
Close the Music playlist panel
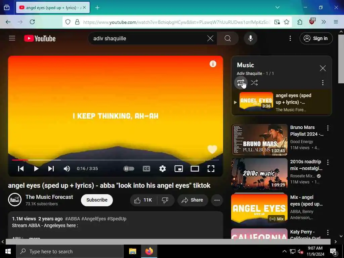[x=322, y=68]
